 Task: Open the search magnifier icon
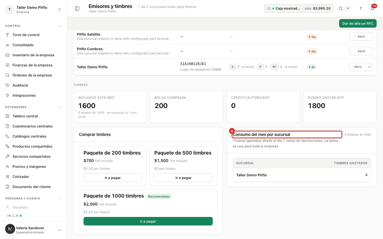tap(340, 8)
